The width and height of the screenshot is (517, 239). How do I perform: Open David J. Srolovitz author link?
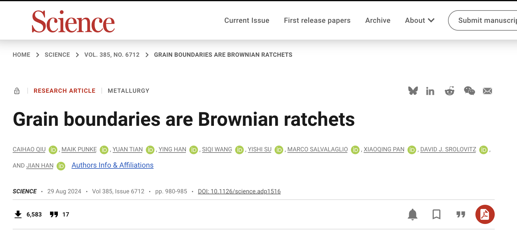[448, 149]
